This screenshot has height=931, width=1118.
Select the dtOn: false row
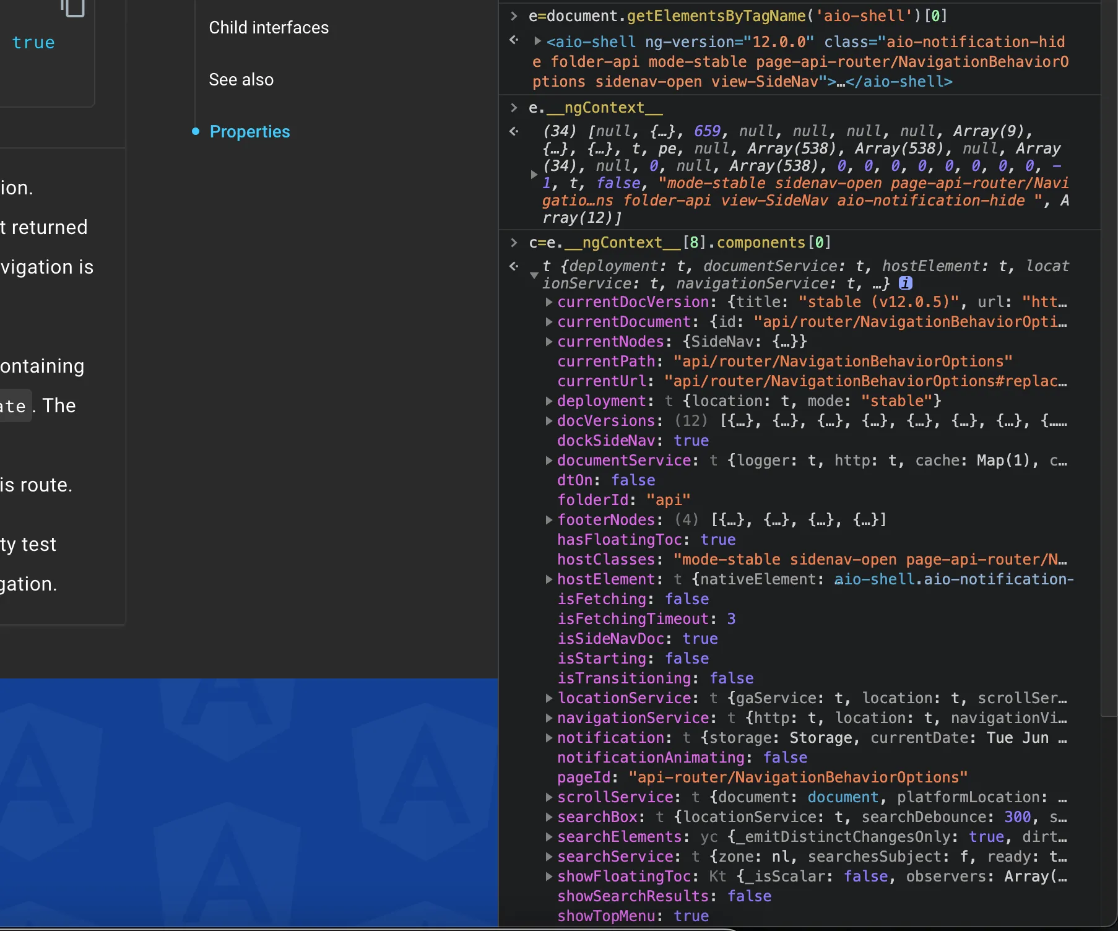[606, 480]
